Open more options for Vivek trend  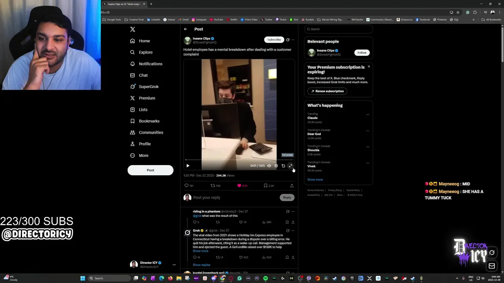point(368,163)
